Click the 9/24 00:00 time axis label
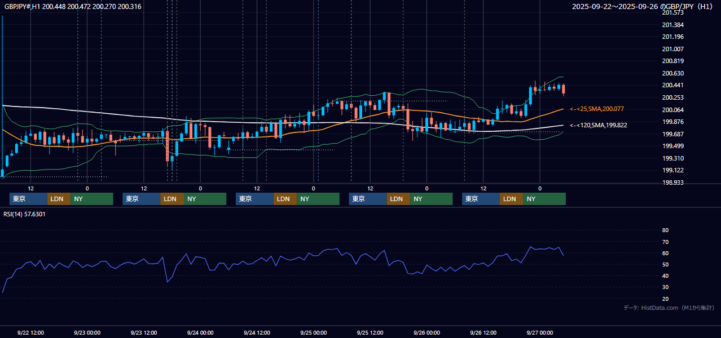This screenshot has height=338, width=721. 200,332
